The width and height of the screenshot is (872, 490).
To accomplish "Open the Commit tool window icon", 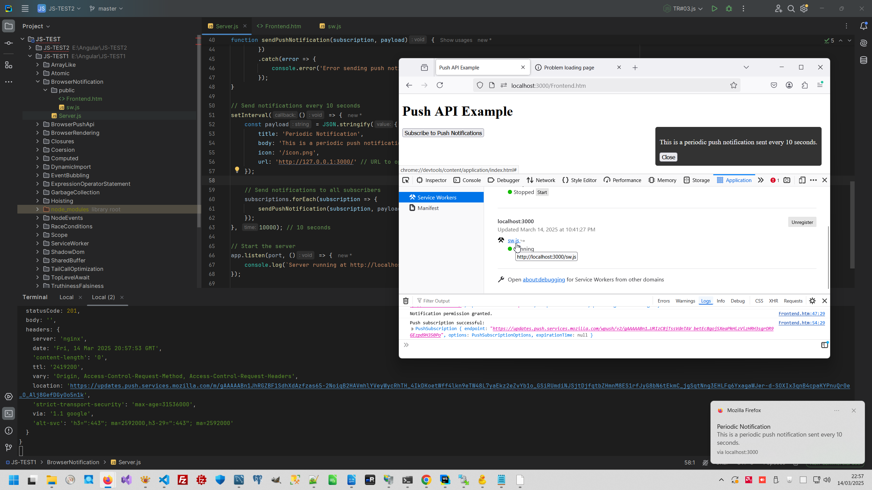I will click(9, 43).
